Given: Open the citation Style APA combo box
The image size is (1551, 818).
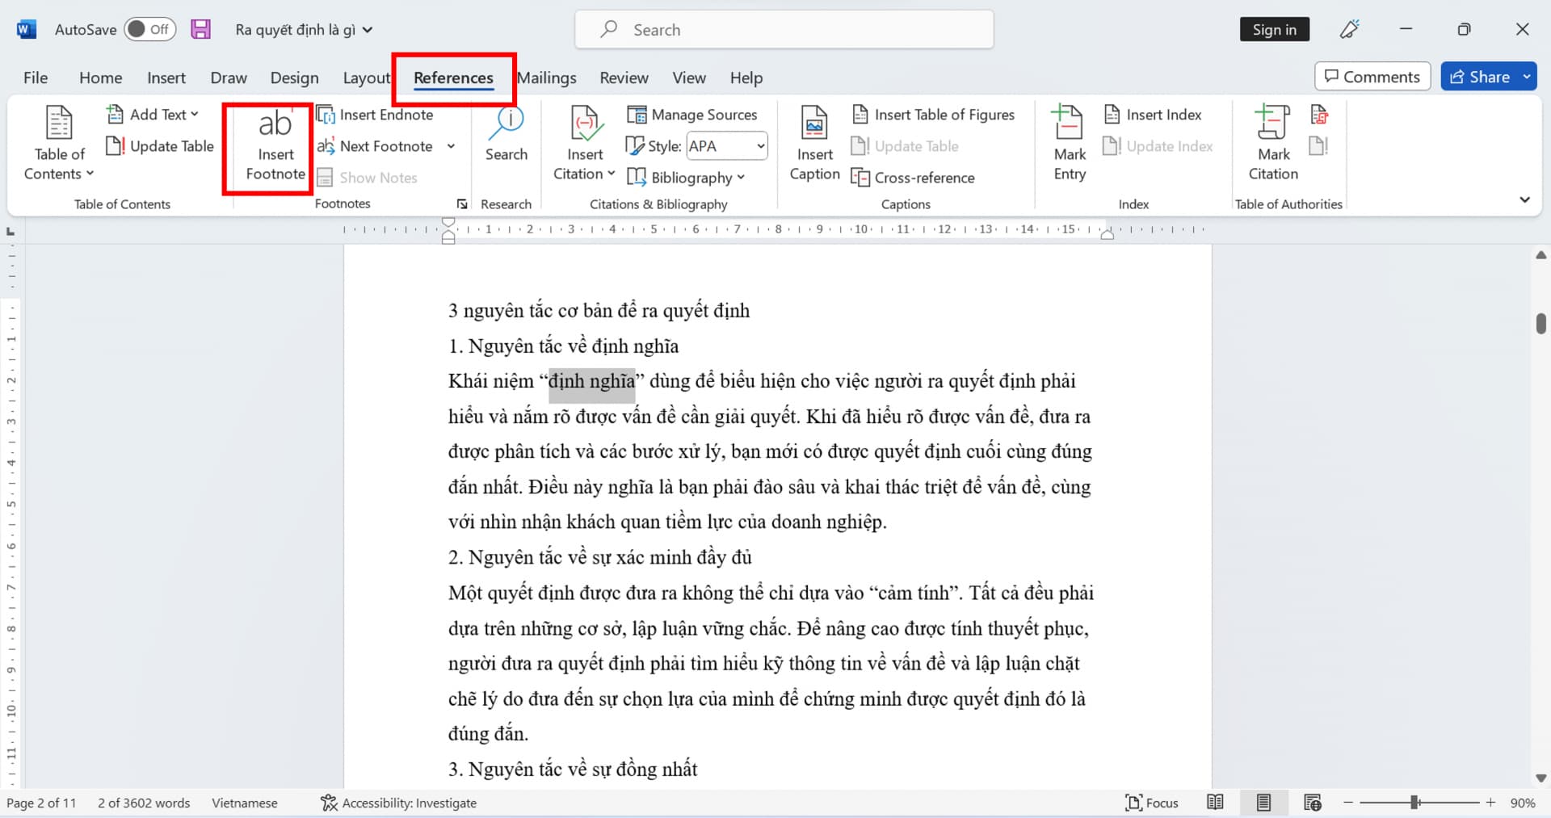Looking at the screenshot, I should pyautogui.click(x=726, y=146).
